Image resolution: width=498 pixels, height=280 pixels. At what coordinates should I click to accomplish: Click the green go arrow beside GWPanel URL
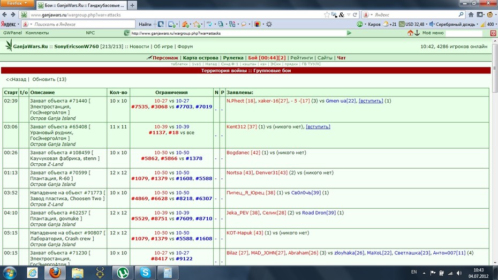click(349, 33)
